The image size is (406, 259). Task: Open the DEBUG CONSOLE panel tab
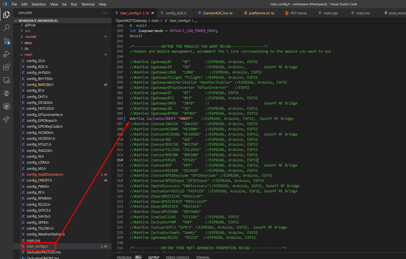click(178, 257)
